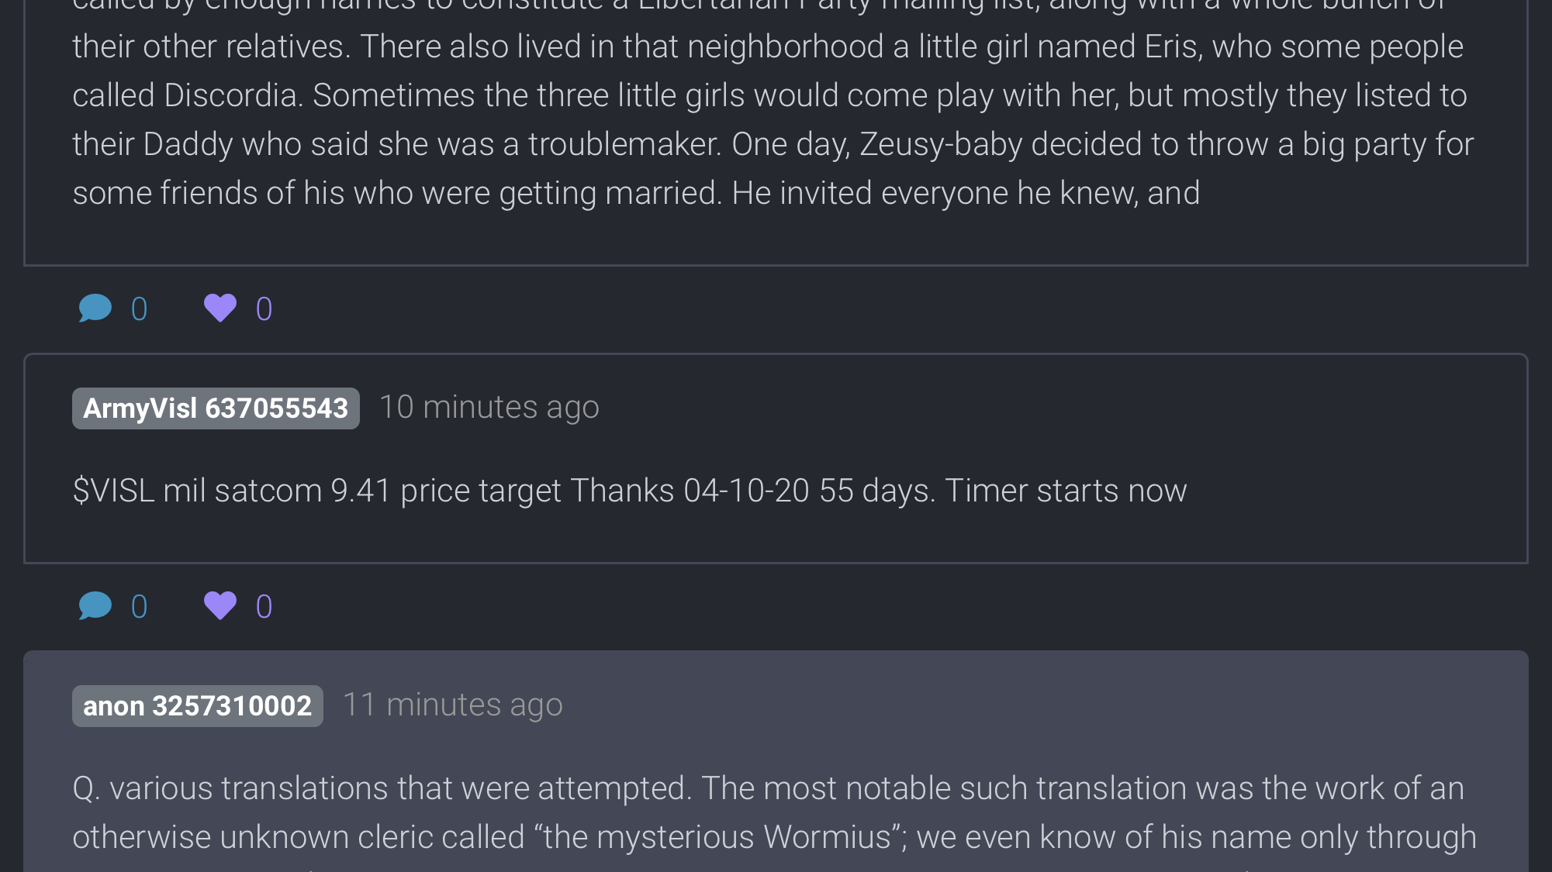Click the comment count under the ArmyVisl post
The height and width of the screenshot is (872, 1552).
point(140,607)
